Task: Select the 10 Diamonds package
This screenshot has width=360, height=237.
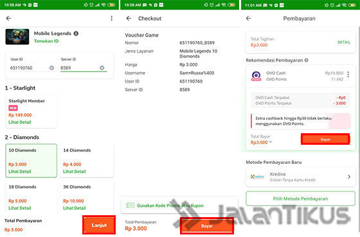Action: coord(32,161)
